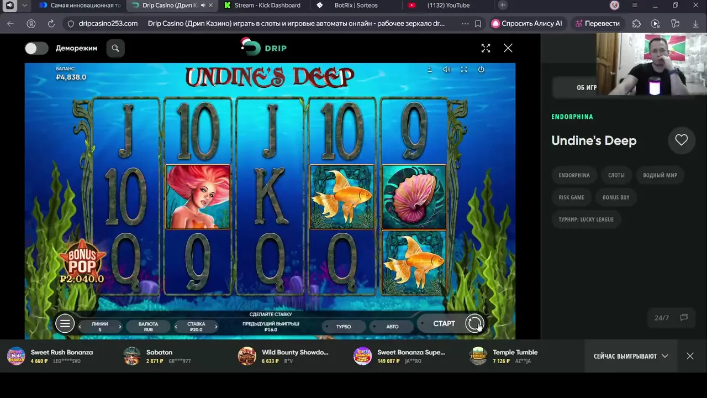Open the 24/7 support chat icon
This screenshot has height=398, width=707.
tap(684, 317)
